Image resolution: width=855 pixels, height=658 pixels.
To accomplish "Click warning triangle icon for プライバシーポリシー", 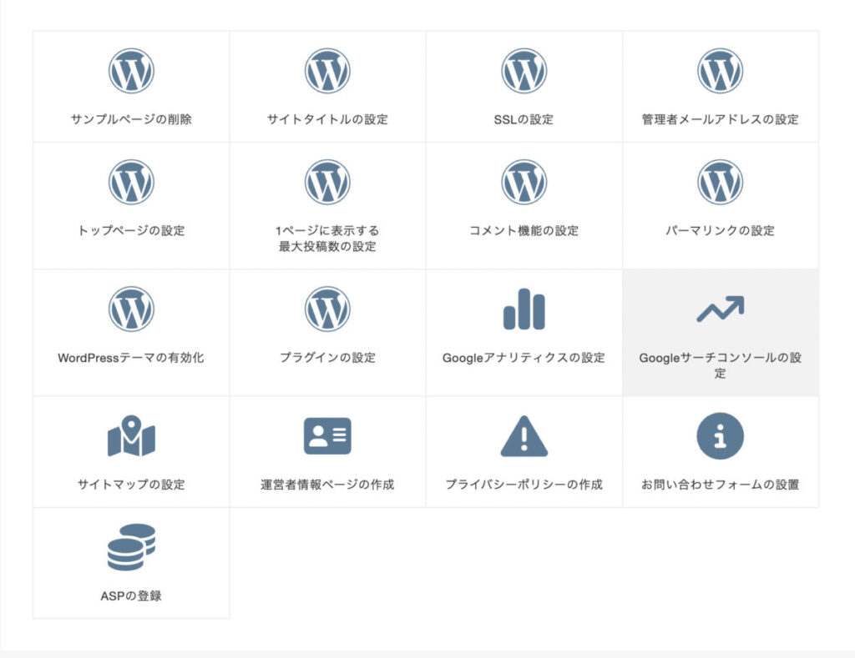I will (x=524, y=436).
